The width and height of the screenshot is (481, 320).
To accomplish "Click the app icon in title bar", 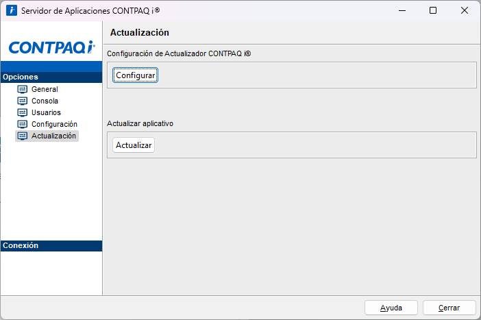I will coord(12,10).
